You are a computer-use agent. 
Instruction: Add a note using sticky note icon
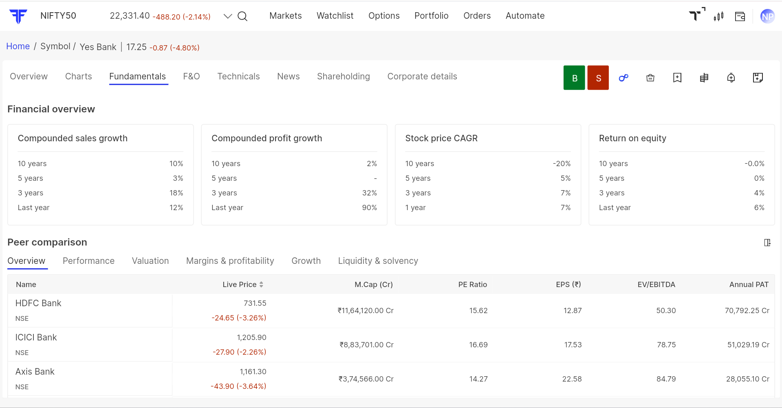tap(758, 78)
